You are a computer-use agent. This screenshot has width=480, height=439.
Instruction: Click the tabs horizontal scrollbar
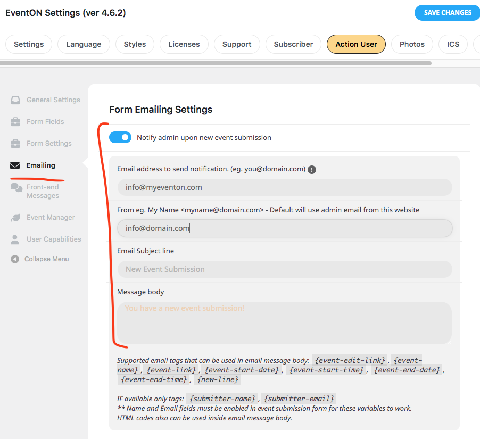pyautogui.click(x=216, y=63)
